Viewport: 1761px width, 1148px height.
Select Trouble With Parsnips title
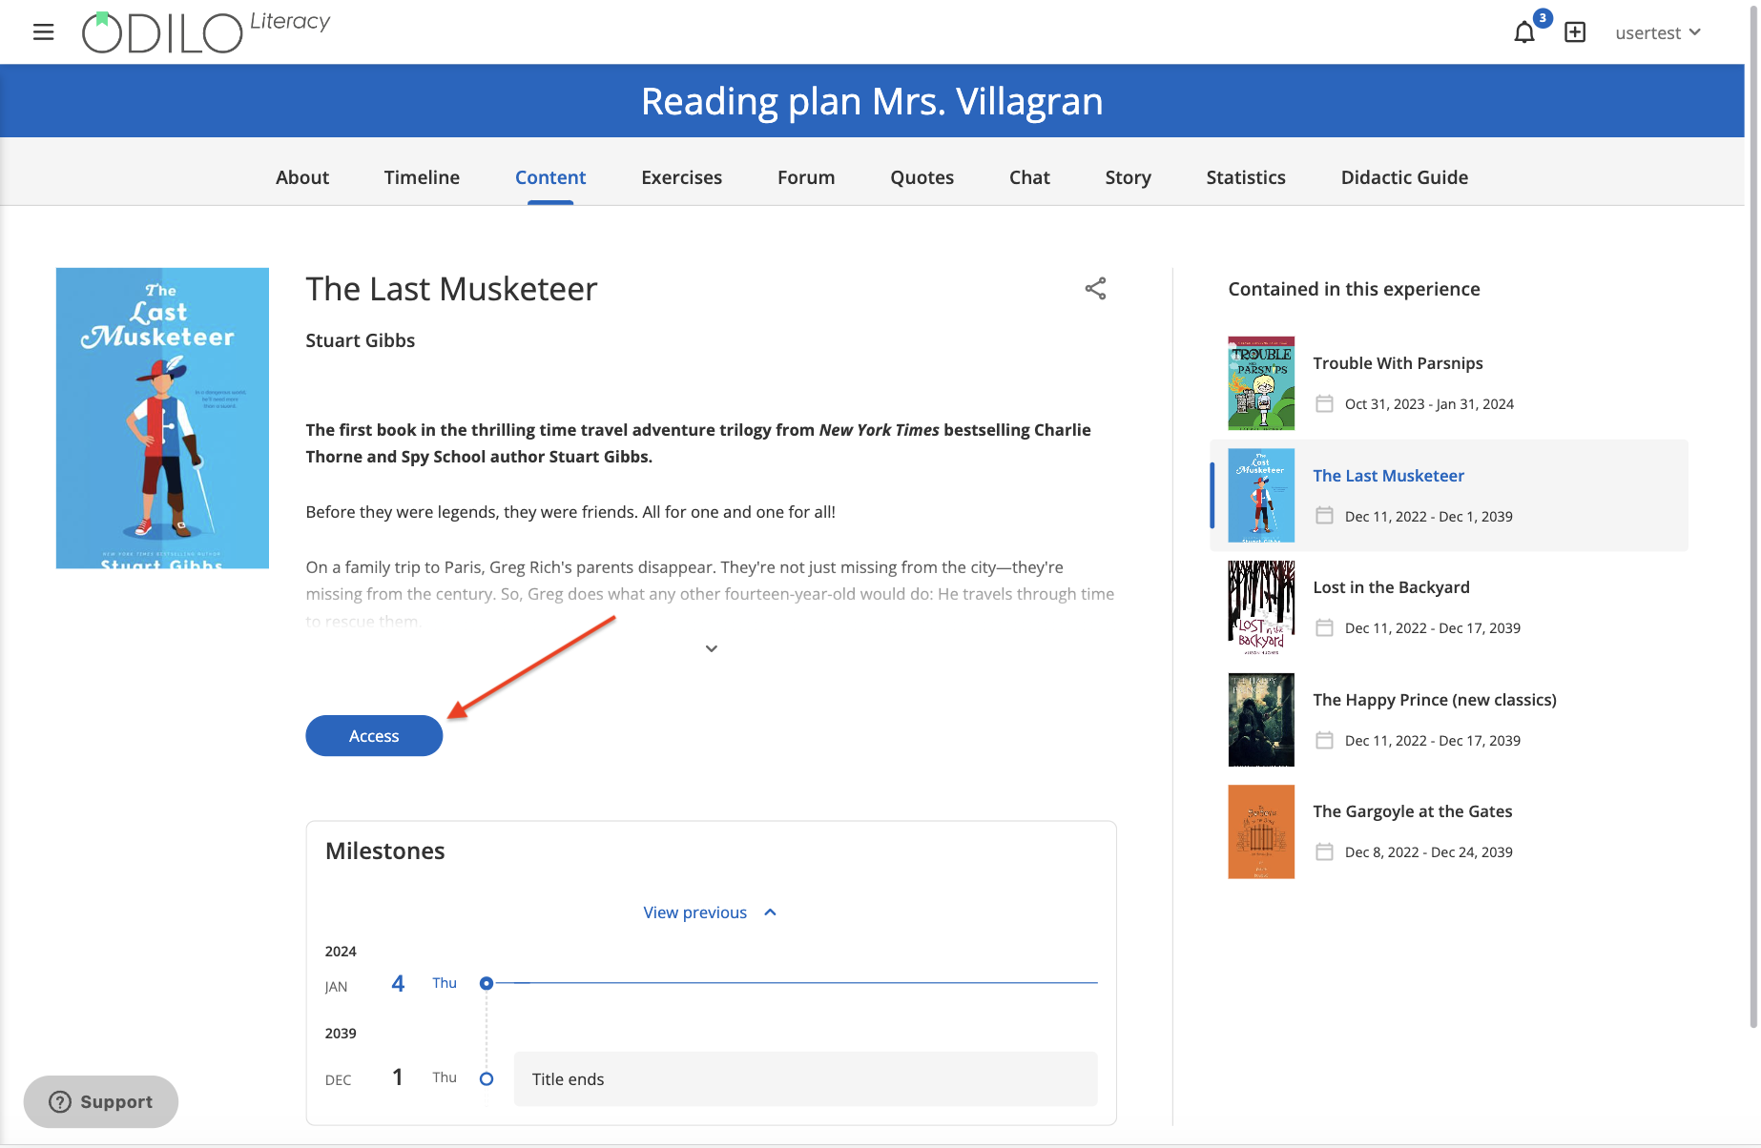pyautogui.click(x=1398, y=363)
